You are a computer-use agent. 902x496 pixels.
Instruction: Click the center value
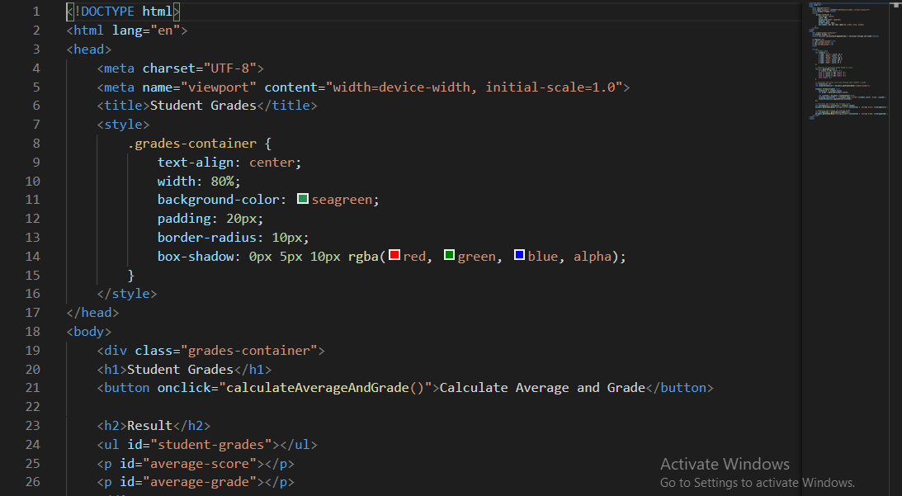(x=272, y=163)
